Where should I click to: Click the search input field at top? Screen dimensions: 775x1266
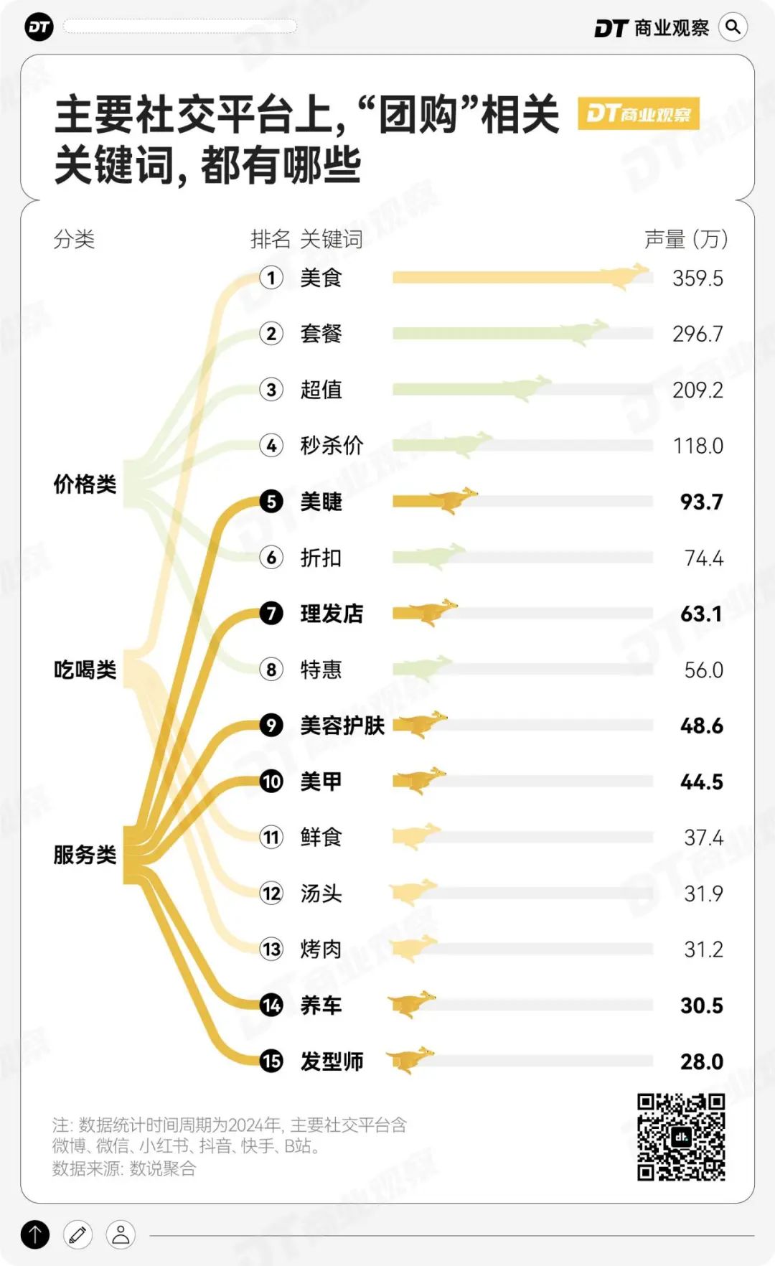(179, 27)
